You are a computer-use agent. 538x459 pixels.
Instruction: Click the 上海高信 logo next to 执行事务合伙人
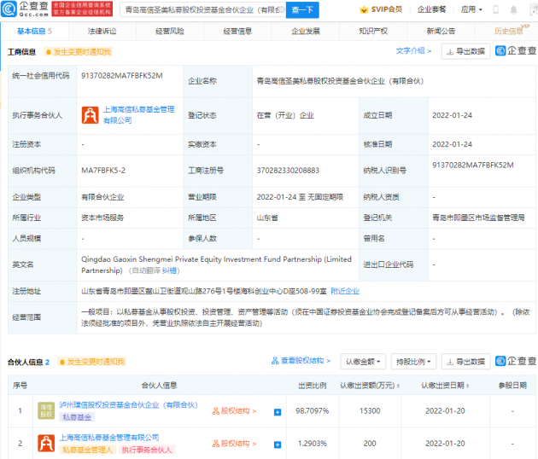[89, 115]
